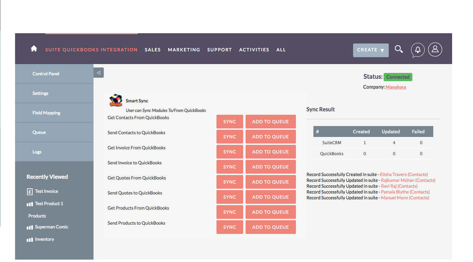Open the notifications bell icon

pyautogui.click(x=418, y=50)
